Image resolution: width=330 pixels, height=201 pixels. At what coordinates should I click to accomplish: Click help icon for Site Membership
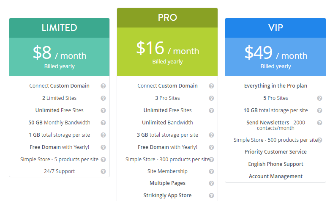point(211,172)
